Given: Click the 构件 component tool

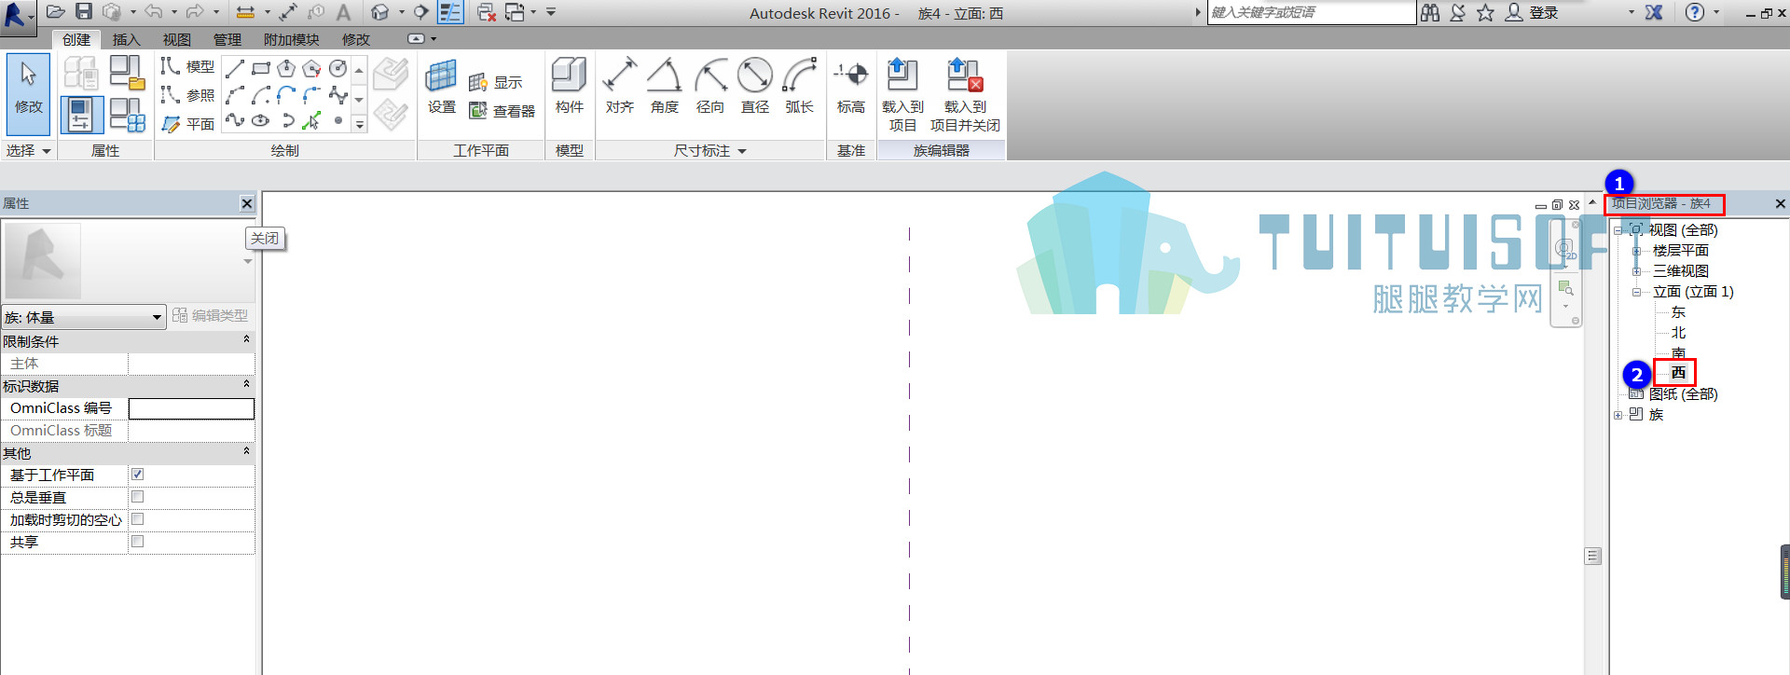Looking at the screenshot, I should (569, 86).
